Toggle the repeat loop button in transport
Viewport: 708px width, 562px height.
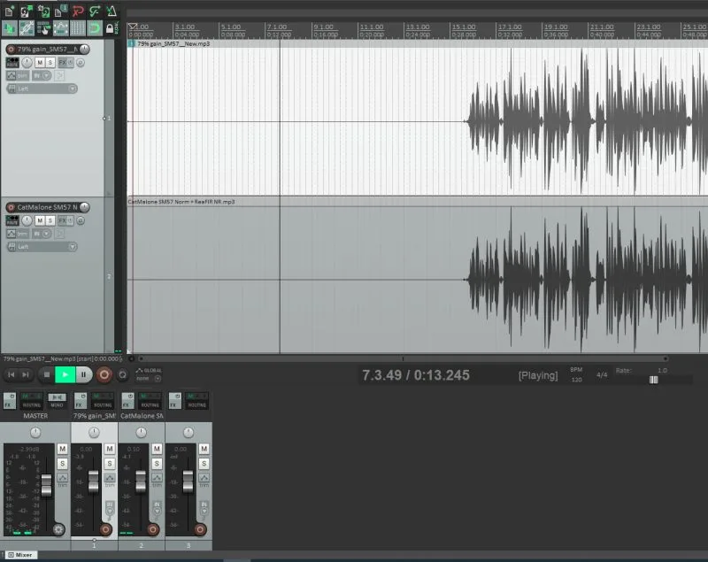click(x=123, y=374)
